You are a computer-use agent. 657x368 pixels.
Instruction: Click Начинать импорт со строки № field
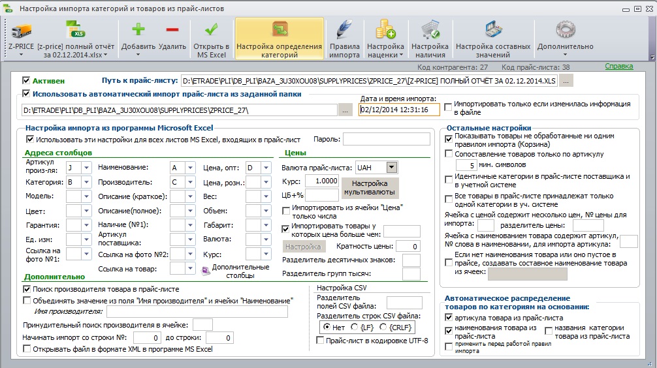[x=147, y=337]
